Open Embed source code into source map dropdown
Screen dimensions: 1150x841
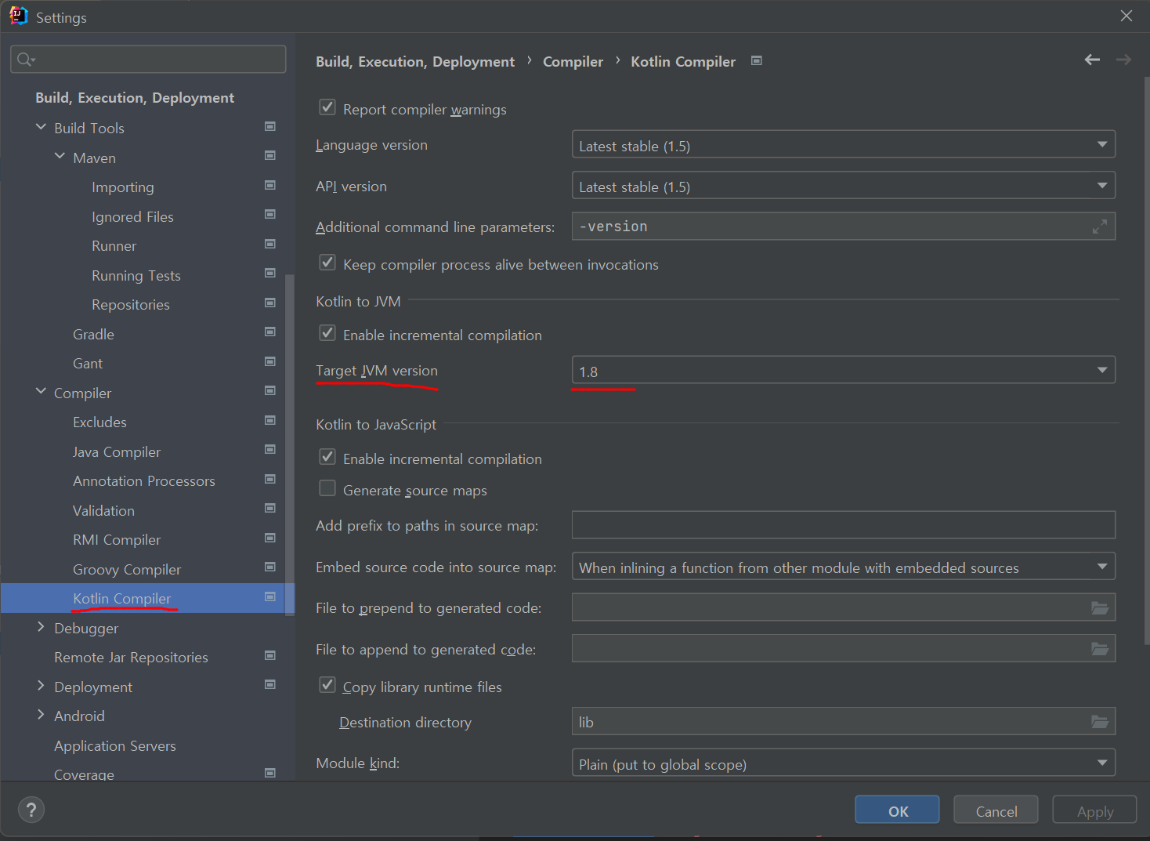click(844, 567)
